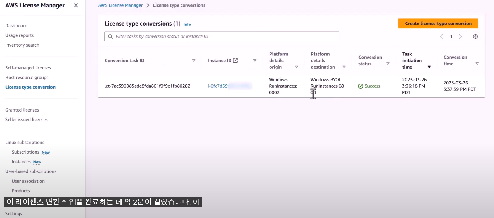Click Windows RunInstances: 0002 origin cell
Image resolution: width=494 pixels, height=218 pixels.
[283, 86]
